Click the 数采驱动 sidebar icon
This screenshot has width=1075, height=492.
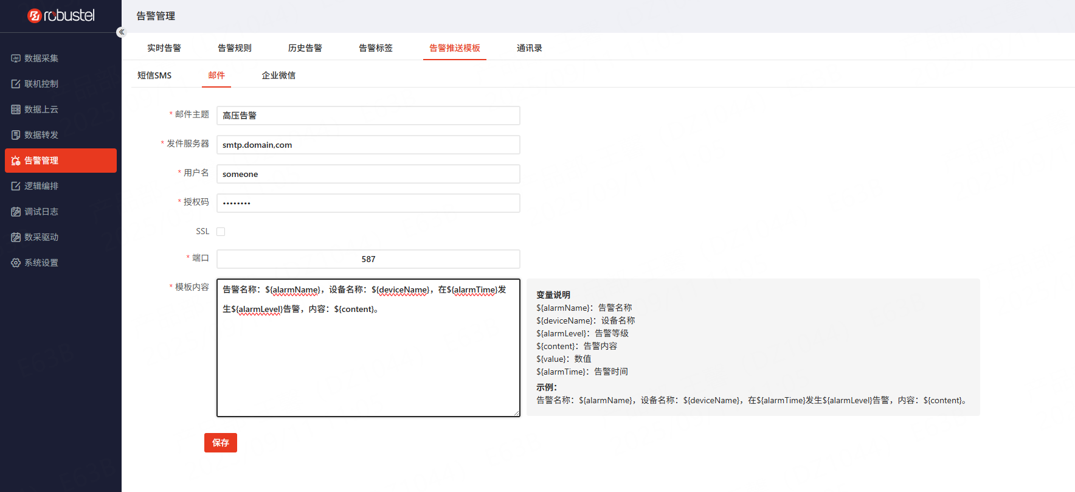(x=16, y=237)
